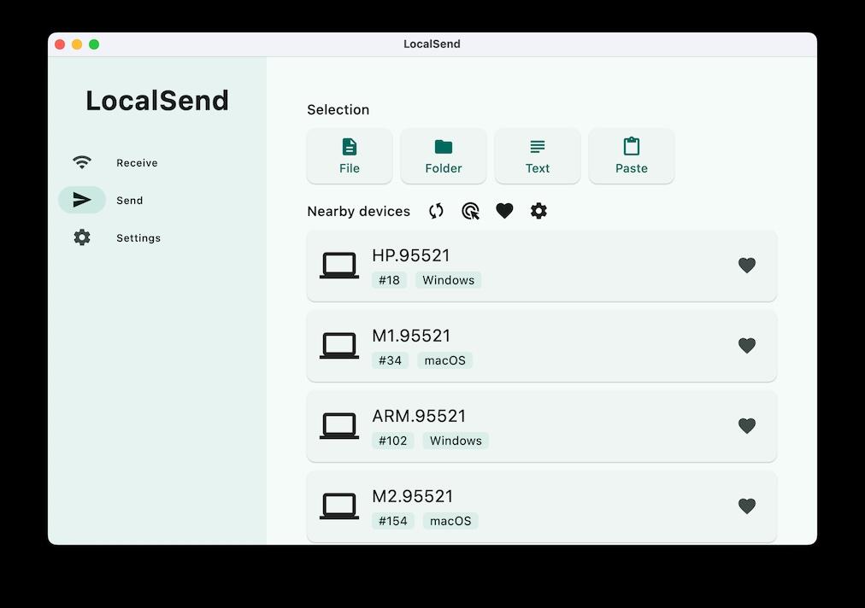Screen dimensions: 865x608
Task: Click the Wi-Fi Receive icon in sidebar
Action: 82,162
